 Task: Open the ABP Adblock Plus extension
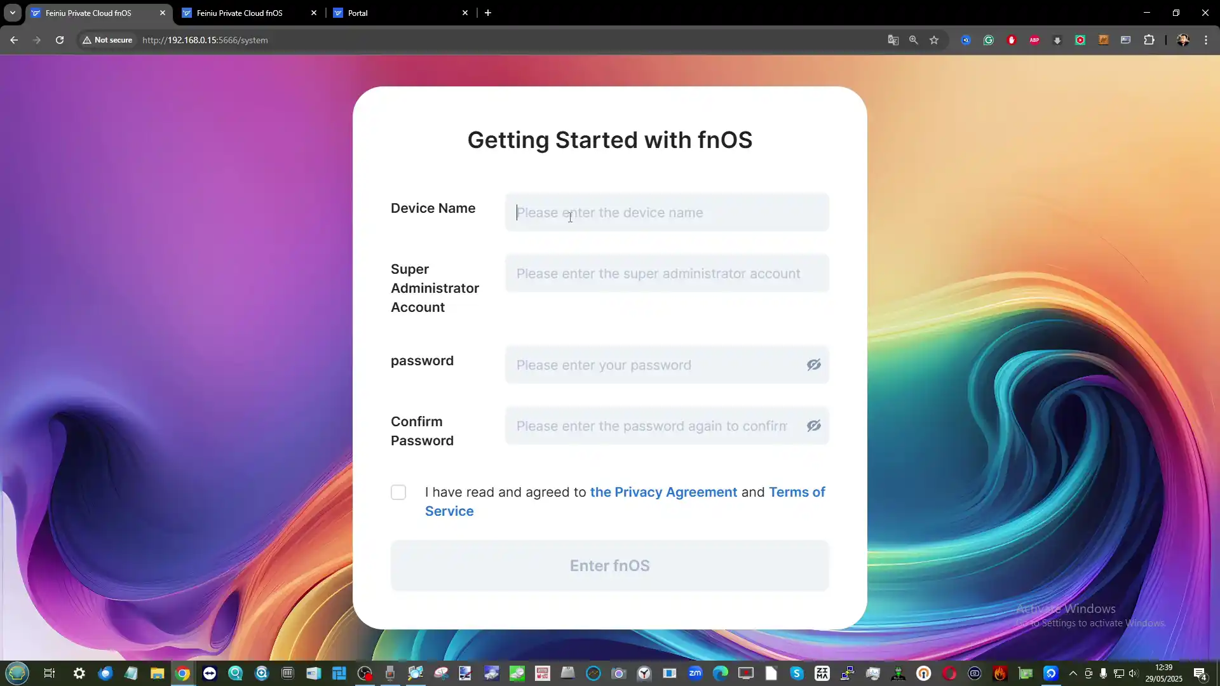pyautogui.click(x=1034, y=40)
